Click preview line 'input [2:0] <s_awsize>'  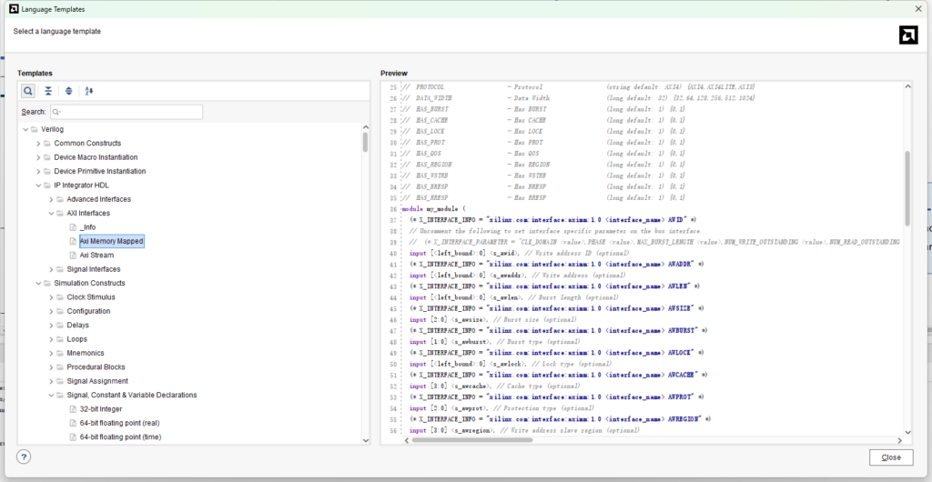[x=492, y=319]
